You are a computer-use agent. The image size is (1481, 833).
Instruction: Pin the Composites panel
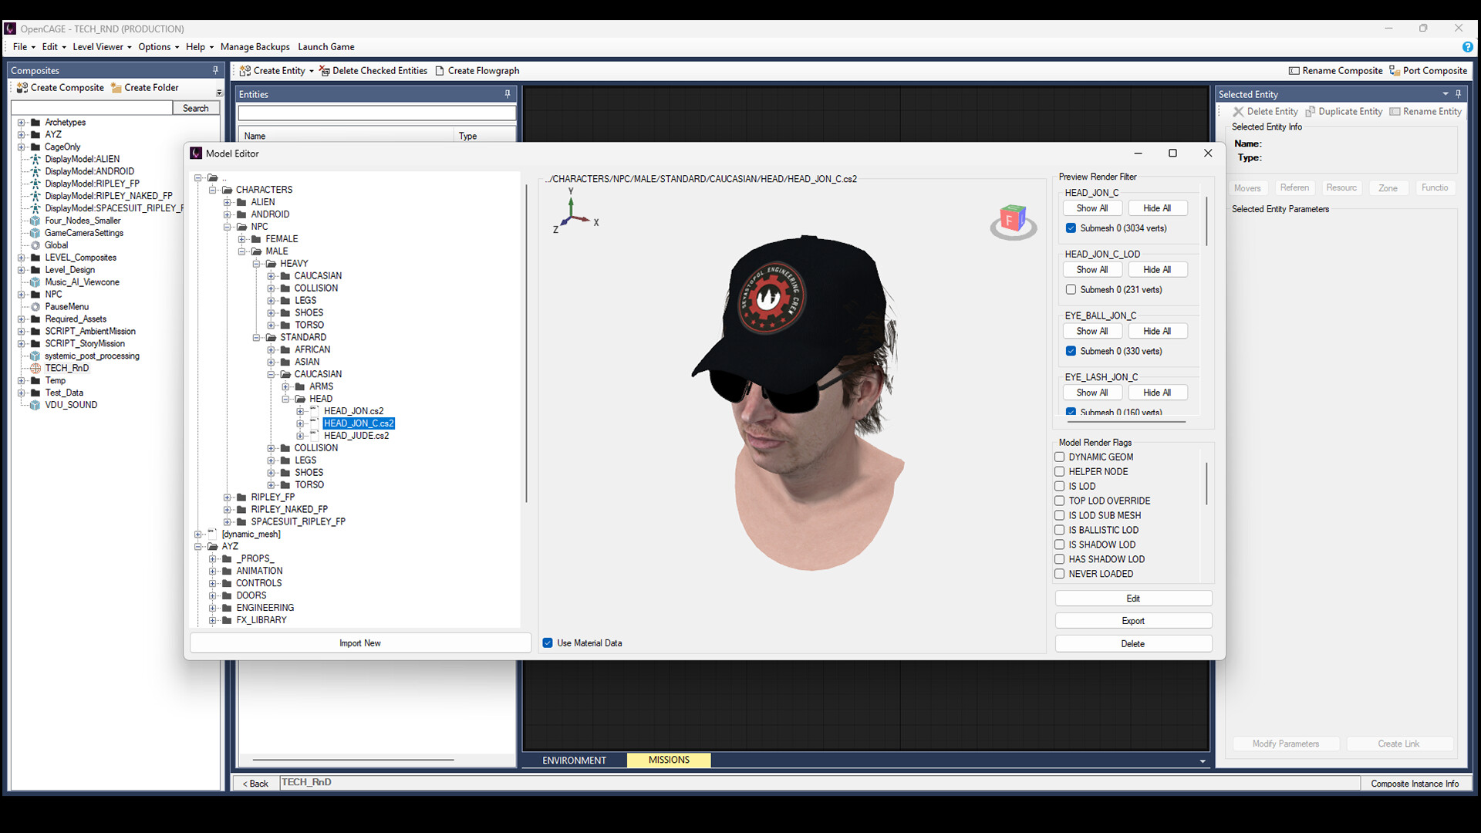point(215,70)
